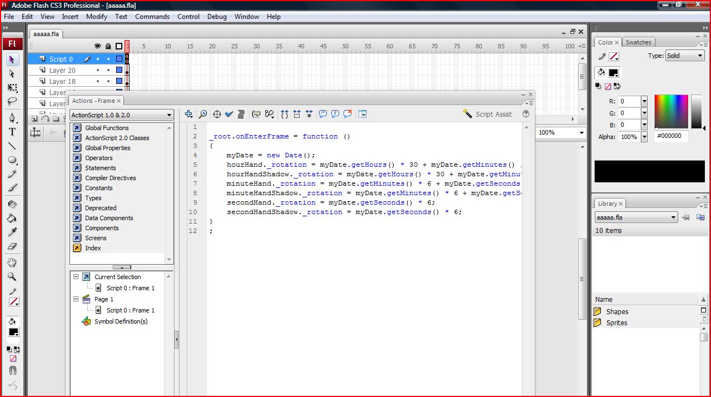This screenshot has width=711, height=397.
Task: Click the No color icon in Color panel
Action: coord(608,86)
